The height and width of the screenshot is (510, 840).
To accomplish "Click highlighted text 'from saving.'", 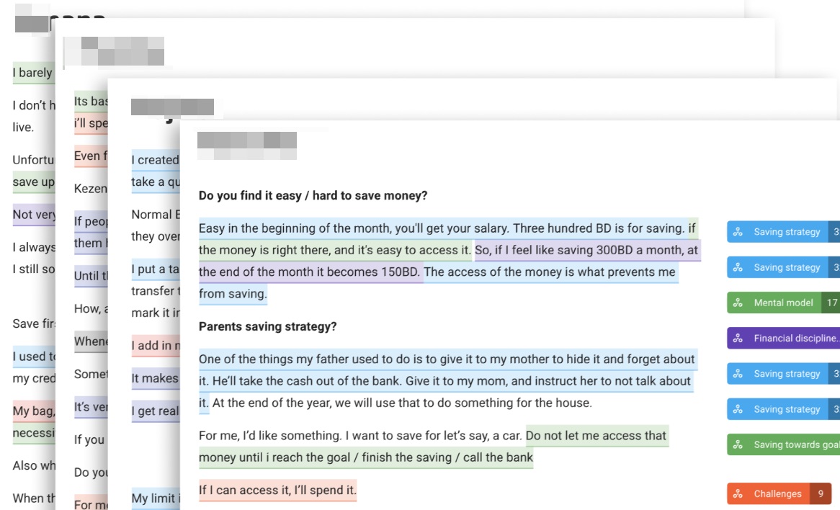I will click(x=233, y=294).
